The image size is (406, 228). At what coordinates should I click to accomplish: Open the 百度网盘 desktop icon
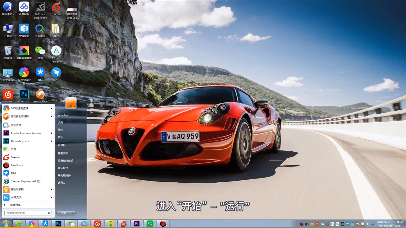(x=24, y=7)
